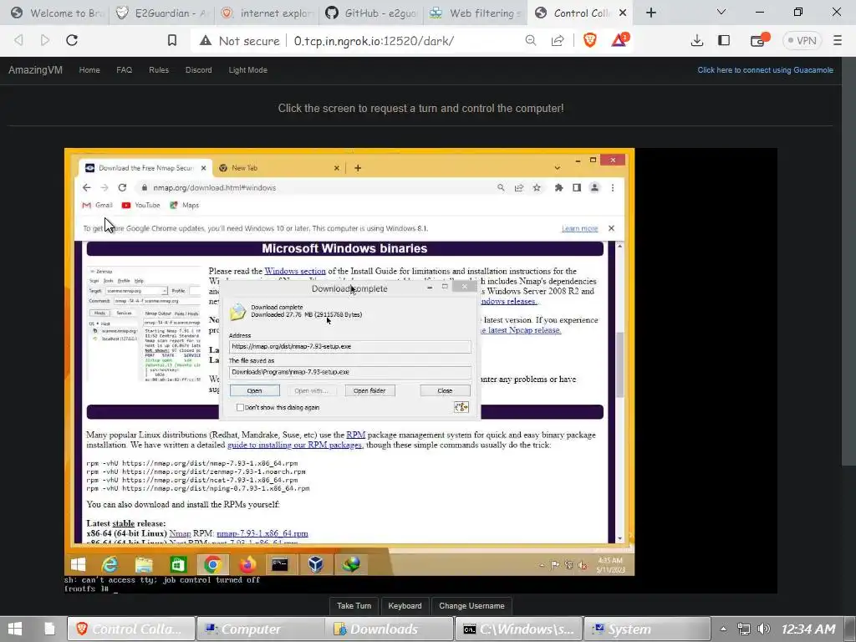Click the VM Windows 8 Start button
856x642 pixels.
[x=78, y=564]
